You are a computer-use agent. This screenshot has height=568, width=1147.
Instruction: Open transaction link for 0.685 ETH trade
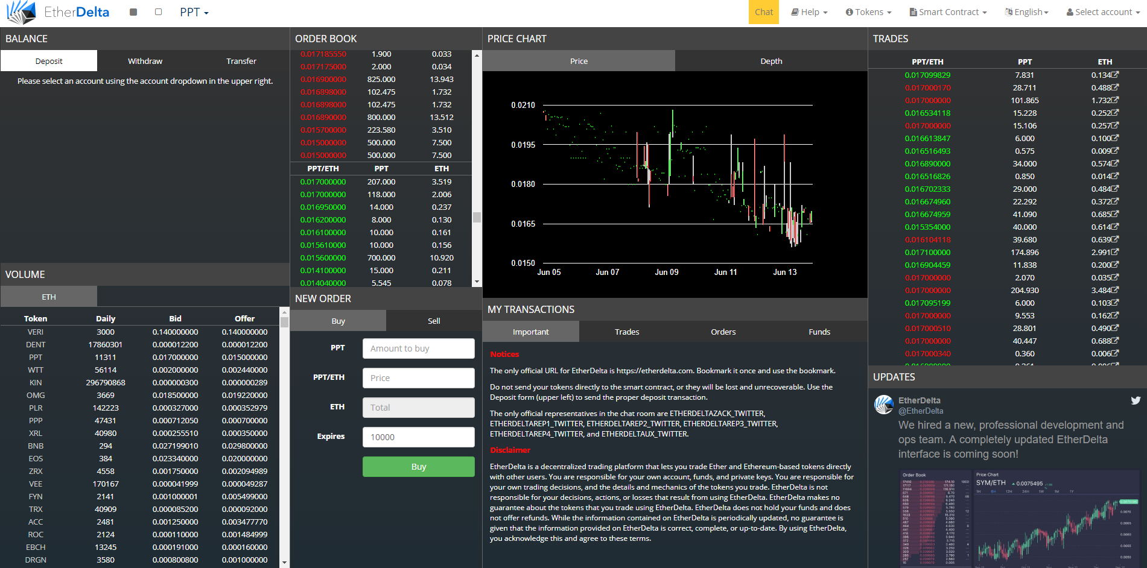[x=1115, y=214]
